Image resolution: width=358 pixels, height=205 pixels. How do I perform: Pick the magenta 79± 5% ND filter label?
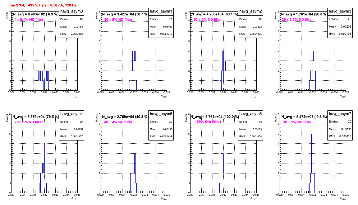29,122
